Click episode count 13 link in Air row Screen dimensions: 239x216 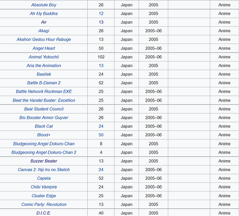click(101, 22)
